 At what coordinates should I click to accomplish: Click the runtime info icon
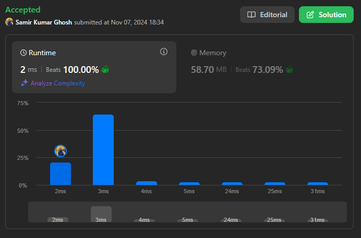(164, 52)
